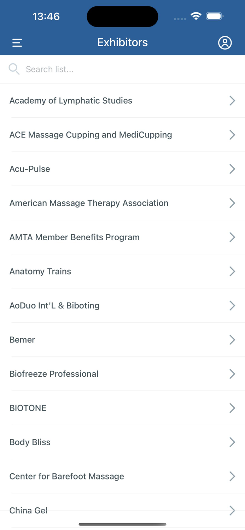Open the profile account icon
The width and height of the screenshot is (245, 530).
coord(225,42)
